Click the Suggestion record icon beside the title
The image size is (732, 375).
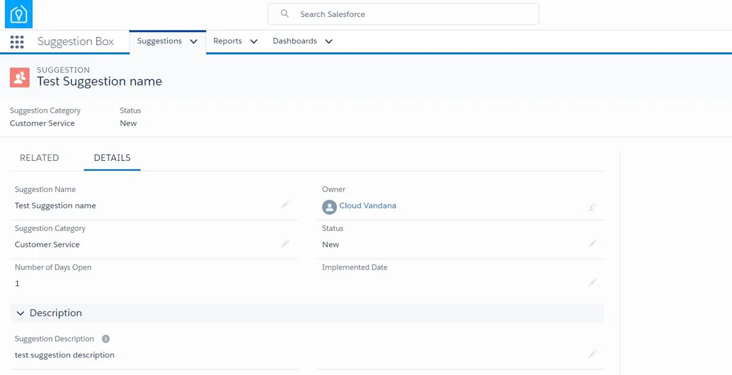(20, 77)
